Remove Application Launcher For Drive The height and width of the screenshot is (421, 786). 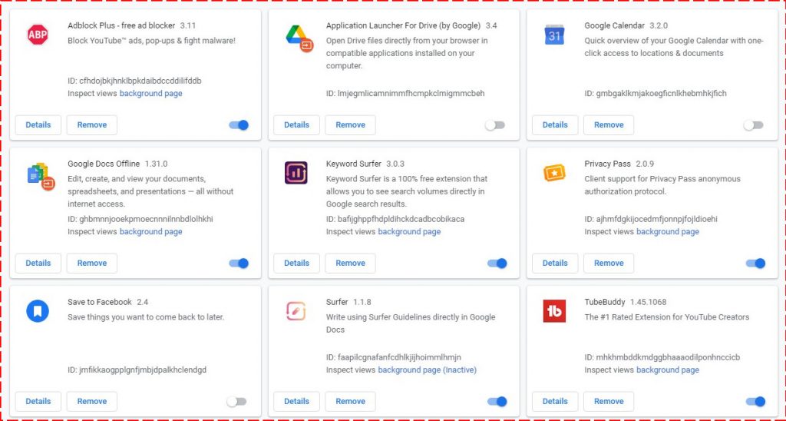pos(350,125)
